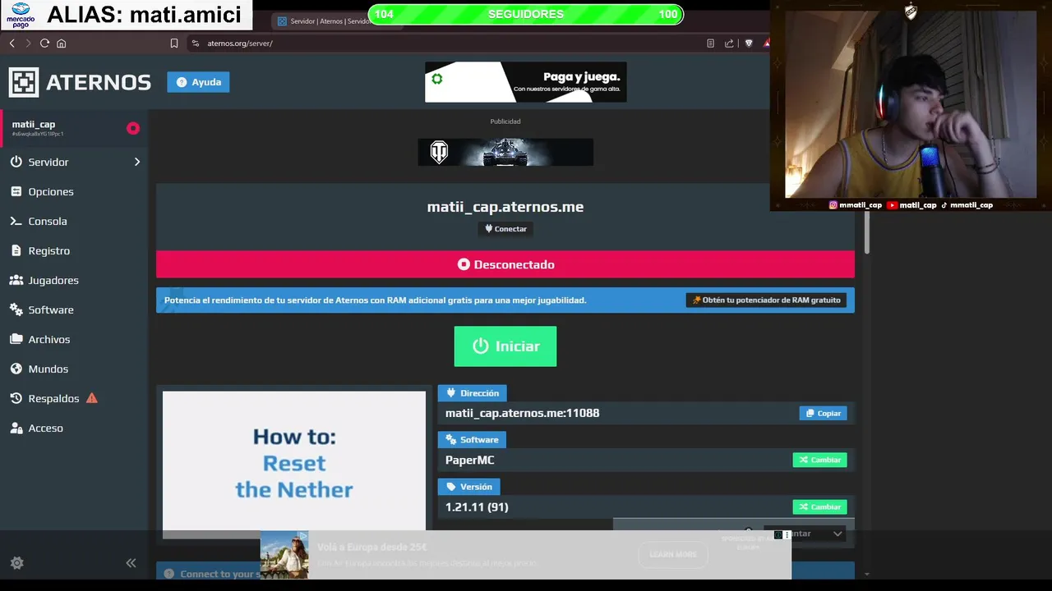Select the matii_cap server entry
The height and width of the screenshot is (591, 1052).
coord(74,128)
